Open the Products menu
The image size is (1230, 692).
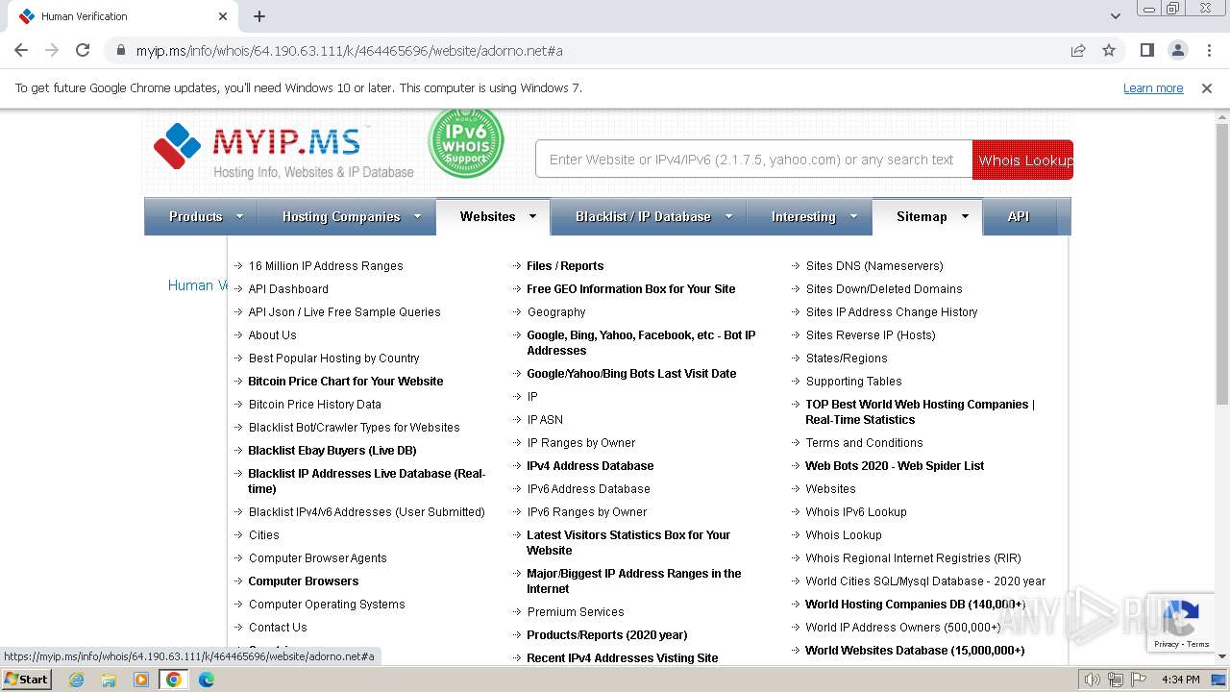[x=196, y=216]
